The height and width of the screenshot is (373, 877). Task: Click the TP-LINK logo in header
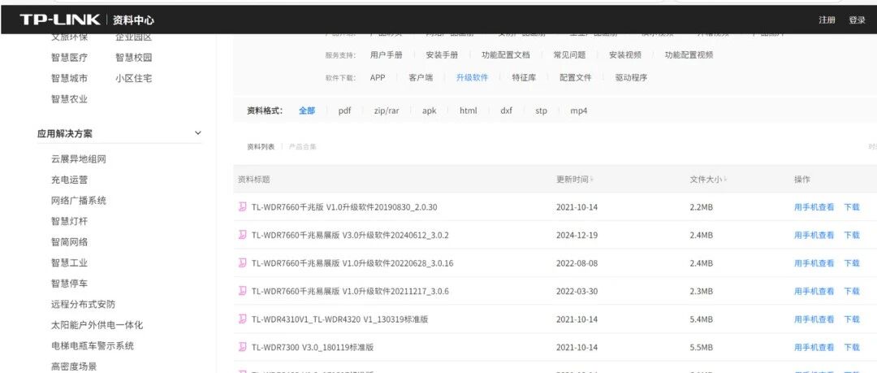tap(60, 20)
